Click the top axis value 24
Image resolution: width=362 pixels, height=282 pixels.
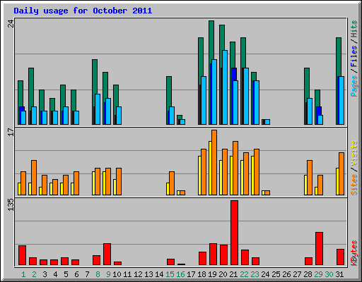[11, 23]
